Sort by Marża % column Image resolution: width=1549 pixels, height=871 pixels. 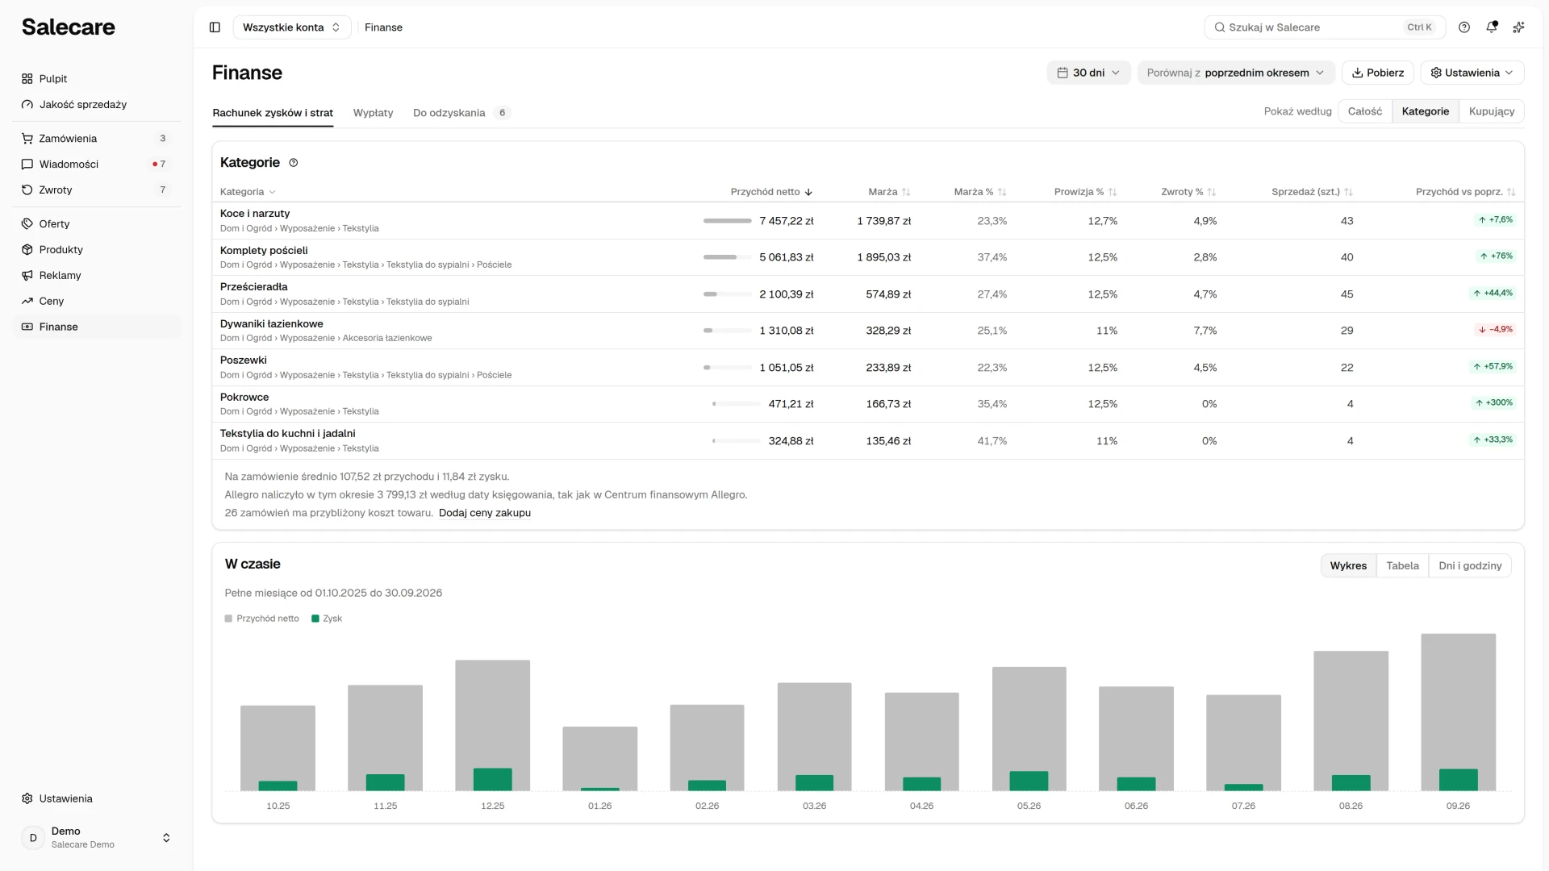tap(980, 192)
